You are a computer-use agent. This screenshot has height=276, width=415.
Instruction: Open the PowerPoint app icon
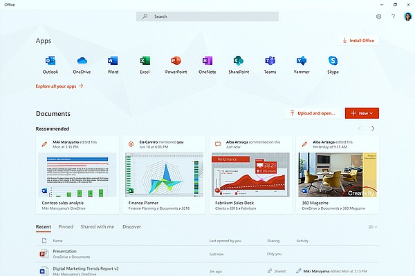[x=176, y=61]
